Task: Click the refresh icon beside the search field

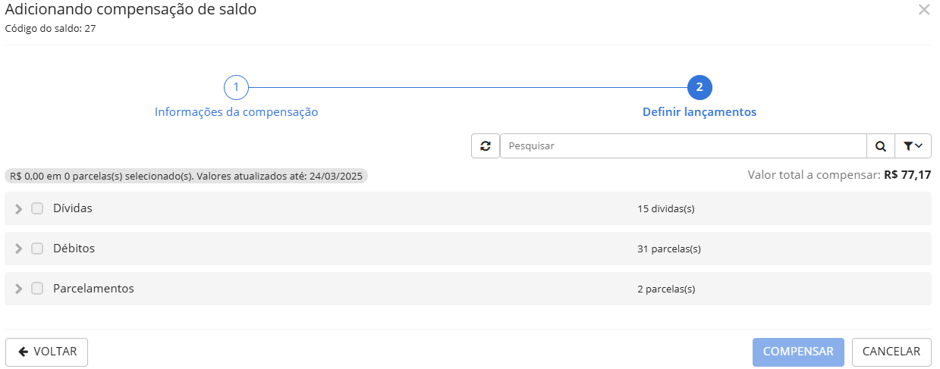Action: (486, 146)
